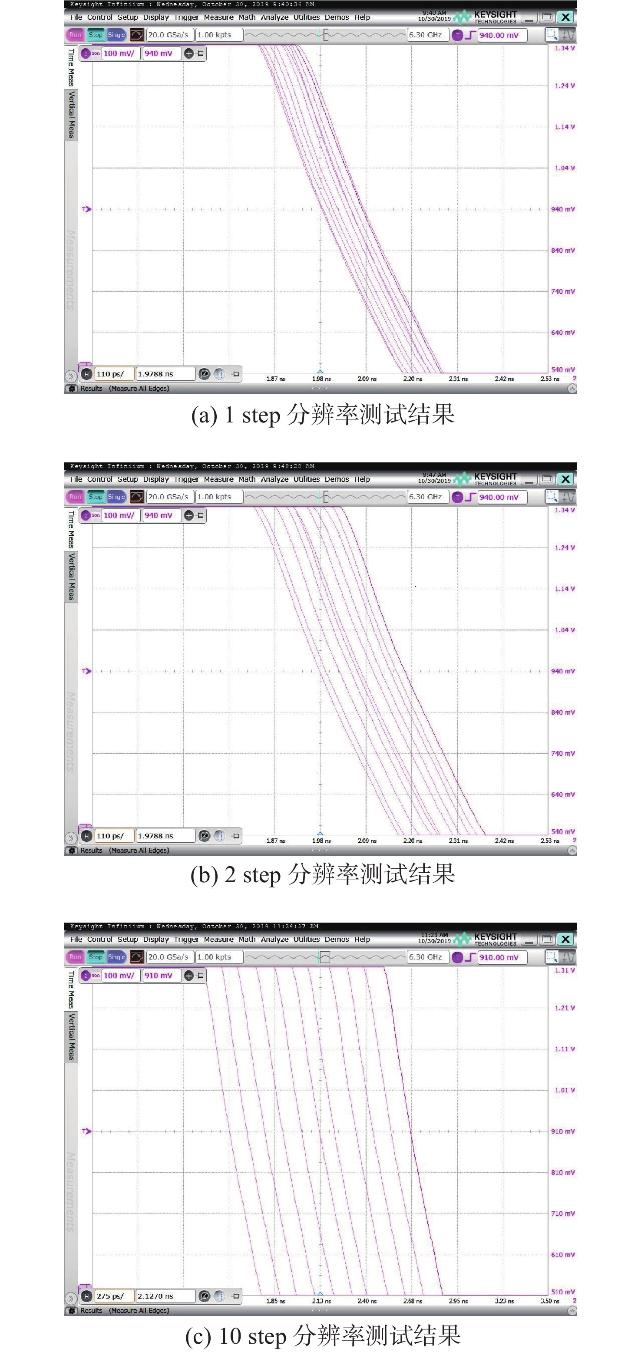Screen dimensions: 641x1352
Task: Open the horizontal H icon in panel (a)
Action: [86, 374]
